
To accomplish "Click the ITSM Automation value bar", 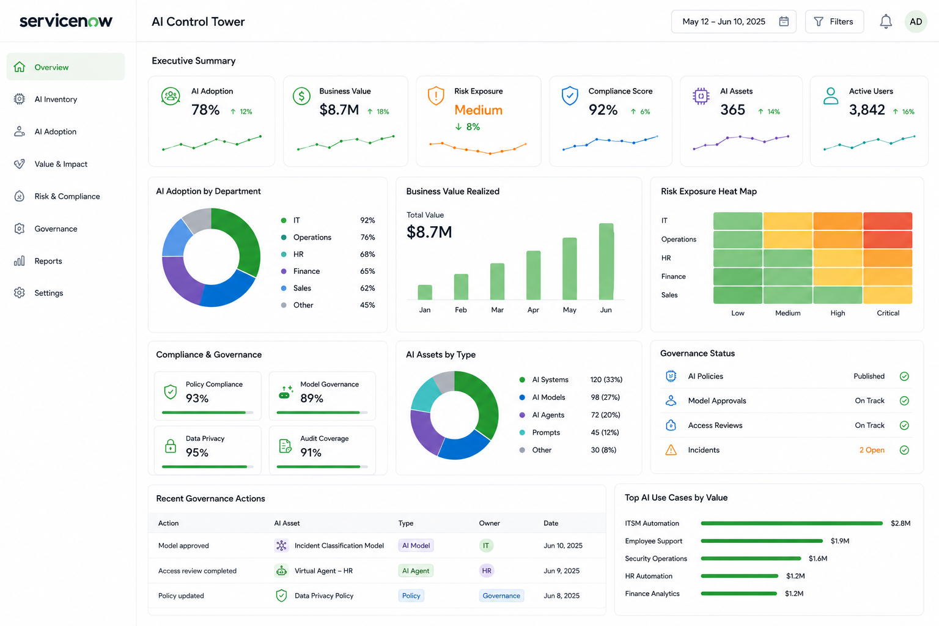I will pos(792,523).
